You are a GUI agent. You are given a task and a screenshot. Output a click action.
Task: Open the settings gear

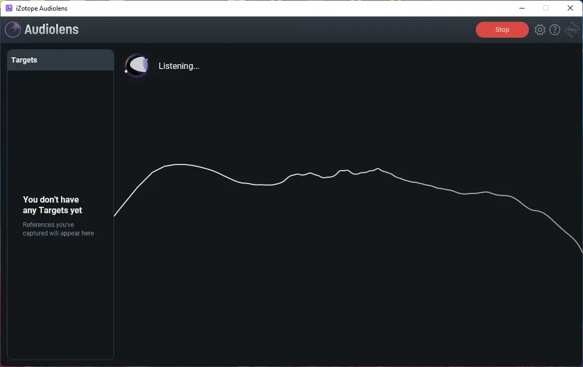(540, 30)
